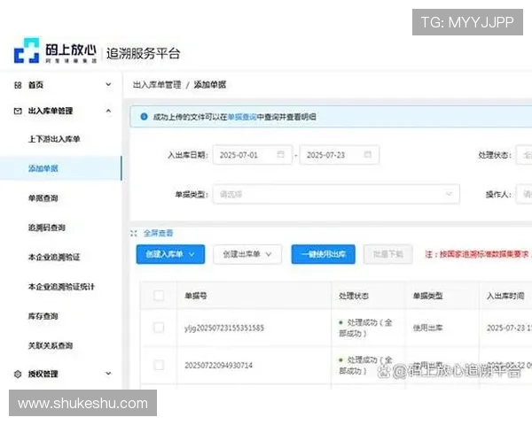The height and width of the screenshot is (425, 532).
Task: Open 上下游出入库单 in sidebar
Action: 54,139
